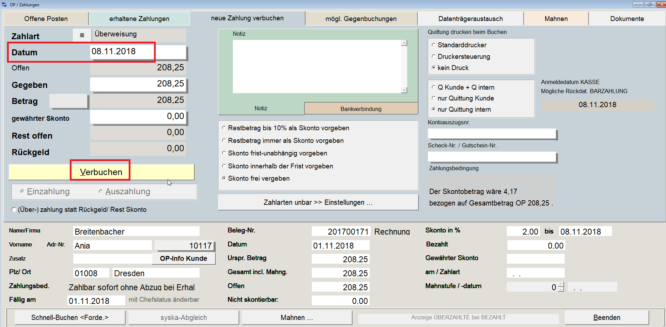Click the Skonto bis date 08.11.2018
This screenshot has height=327, width=666.
coord(585,231)
